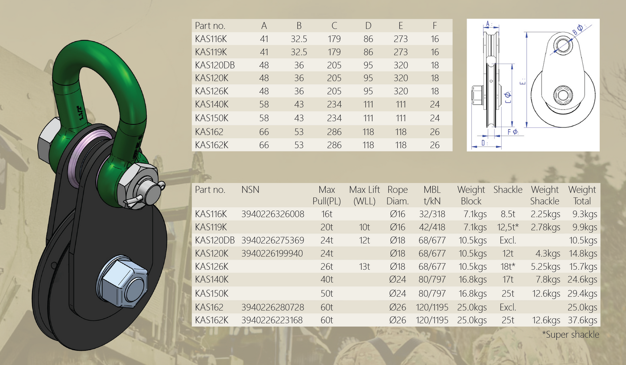Click the "NSN" column header
626x365 pixels.
[x=250, y=190]
